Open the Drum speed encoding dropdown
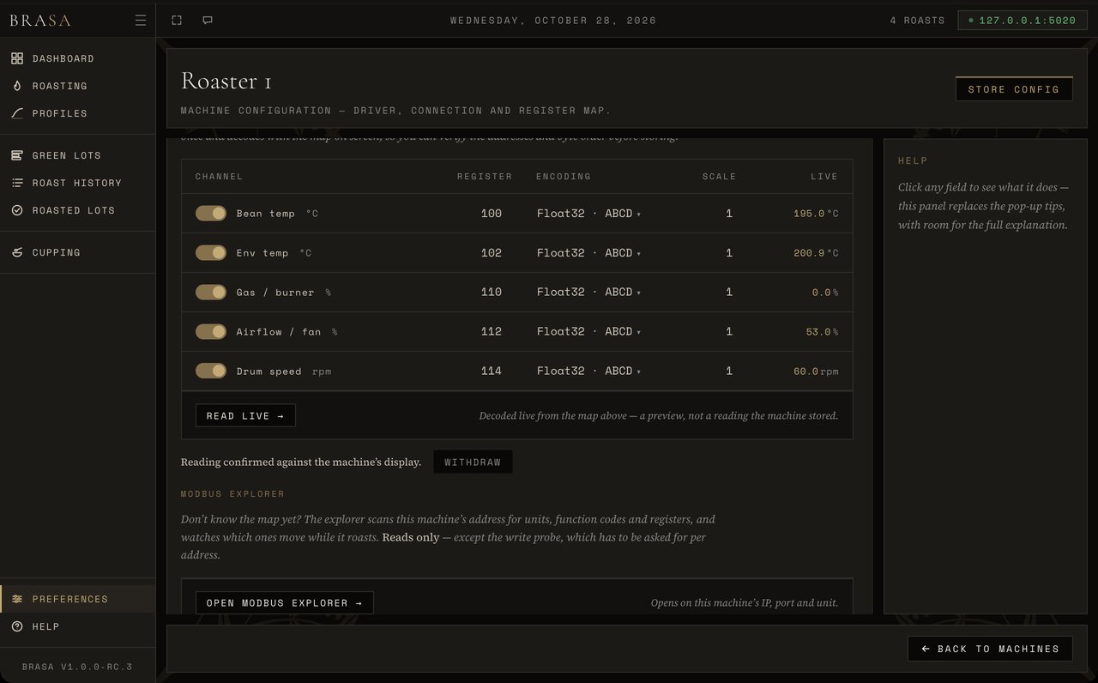The image size is (1098, 683). pos(589,372)
